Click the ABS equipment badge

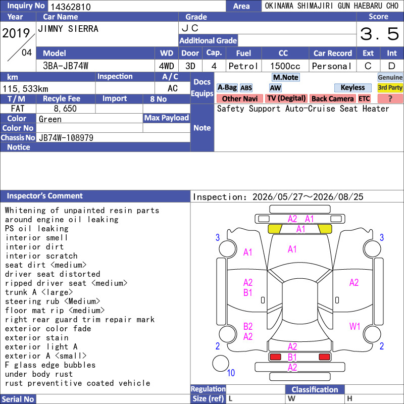pyautogui.click(x=246, y=88)
